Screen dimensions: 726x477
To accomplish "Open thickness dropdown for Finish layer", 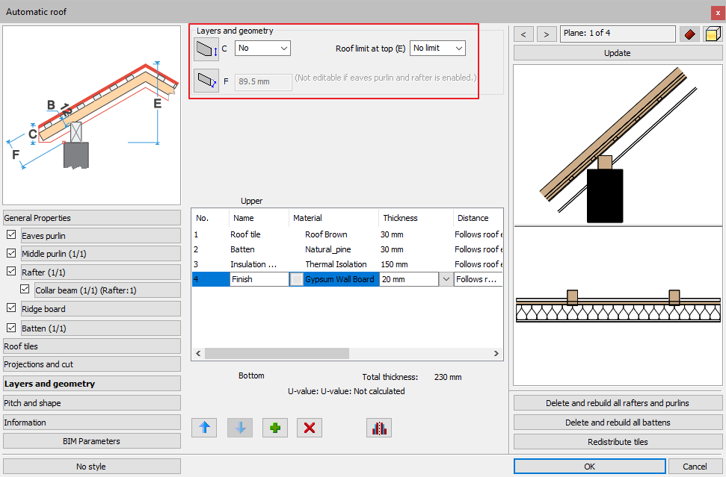I will (446, 279).
